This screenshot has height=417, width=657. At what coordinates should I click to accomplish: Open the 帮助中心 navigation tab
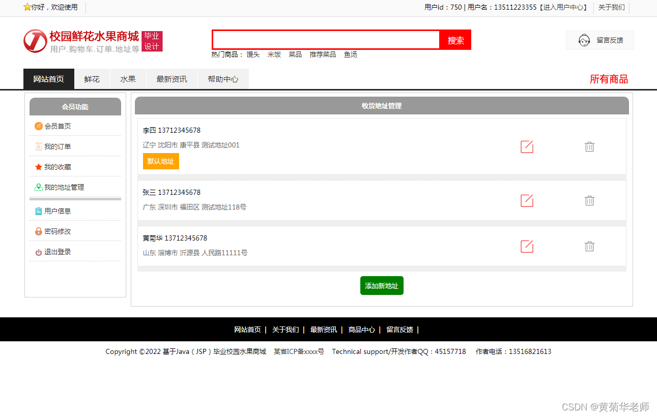point(223,79)
